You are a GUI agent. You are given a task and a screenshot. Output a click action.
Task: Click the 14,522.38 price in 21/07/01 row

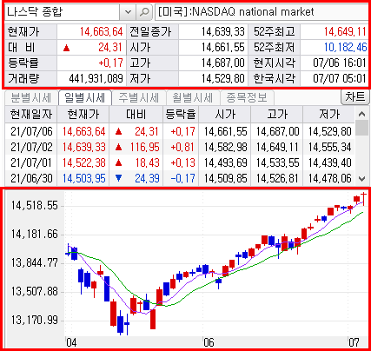point(84,162)
